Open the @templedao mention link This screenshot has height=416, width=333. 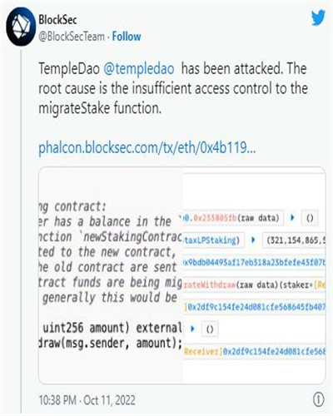point(139,69)
